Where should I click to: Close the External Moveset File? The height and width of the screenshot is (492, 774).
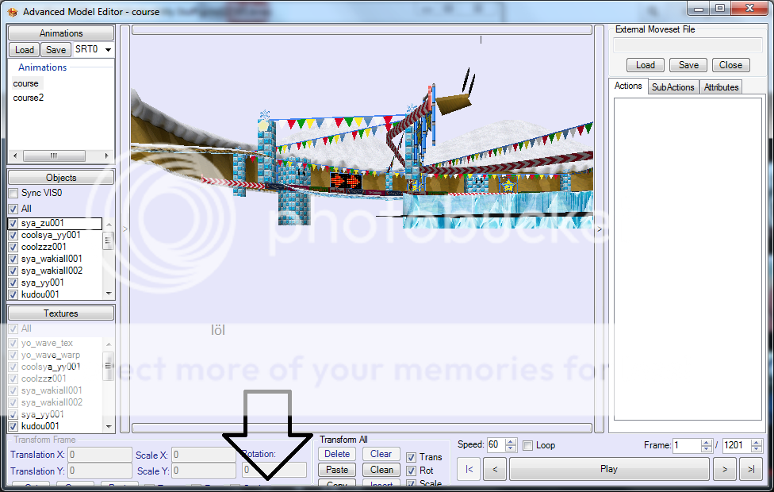(x=730, y=65)
